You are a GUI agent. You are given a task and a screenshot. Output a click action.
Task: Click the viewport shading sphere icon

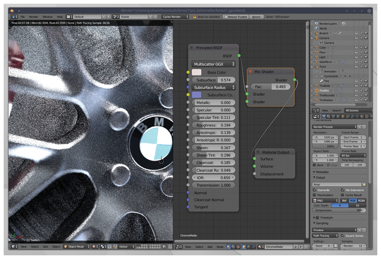click(x=95, y=246)
